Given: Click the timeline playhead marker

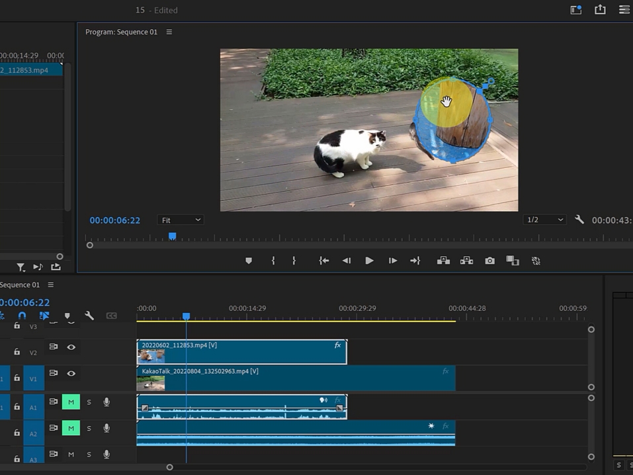Looking at the screenshot, I should tap(186, 316).
